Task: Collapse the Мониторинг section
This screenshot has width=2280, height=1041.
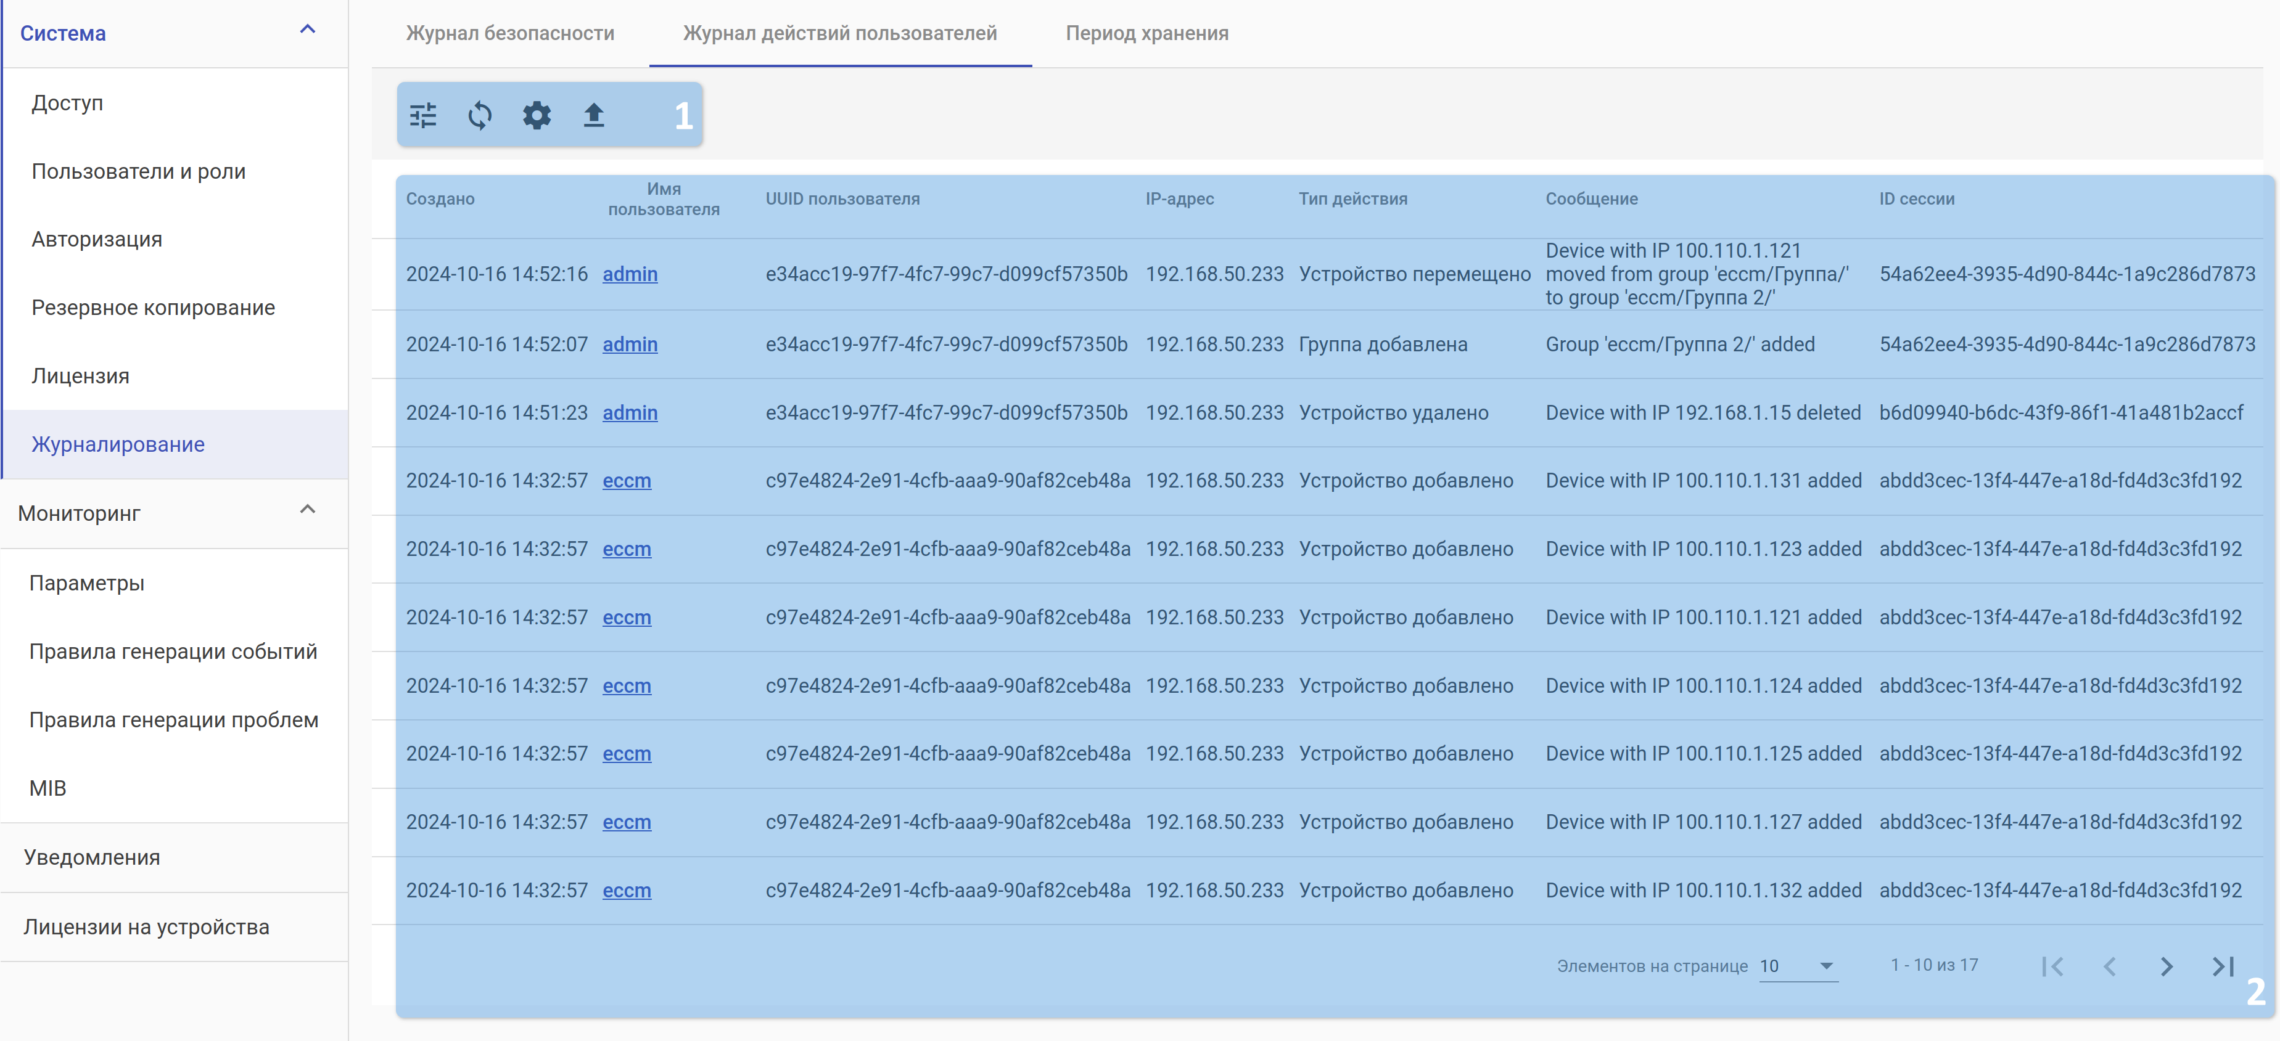Action: coord(307,510)
